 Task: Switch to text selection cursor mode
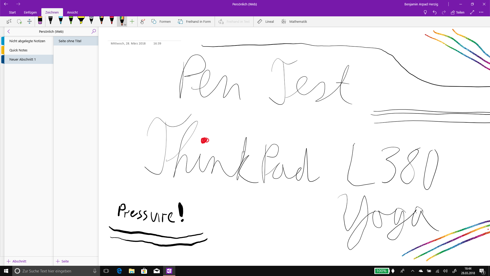pyautogui.click(x=9, y=21)
